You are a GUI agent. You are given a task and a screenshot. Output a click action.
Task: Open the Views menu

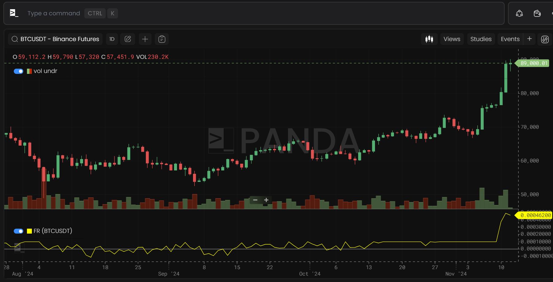(452, 39)
